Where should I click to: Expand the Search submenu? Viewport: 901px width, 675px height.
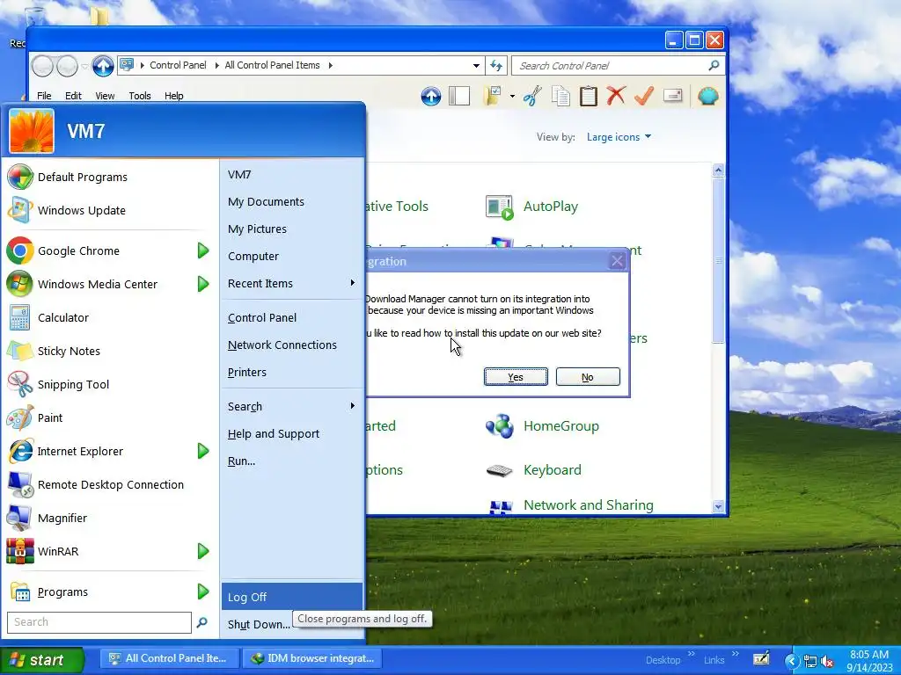coord(292,406)
